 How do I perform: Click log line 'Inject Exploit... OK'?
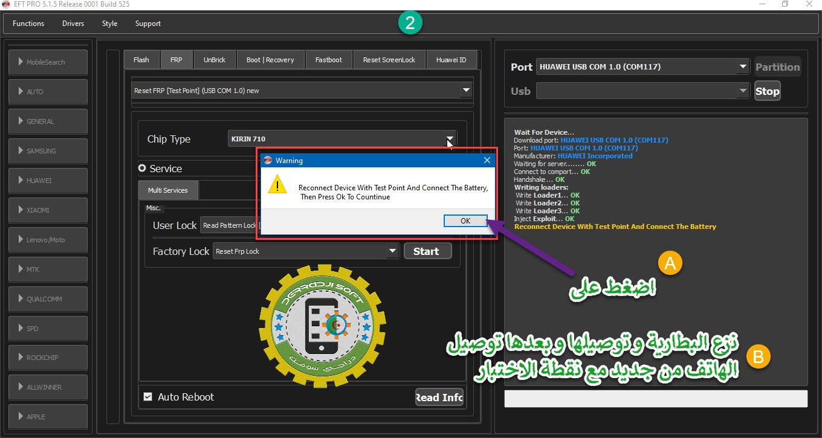pyautogui.click(x=545, y=219)
